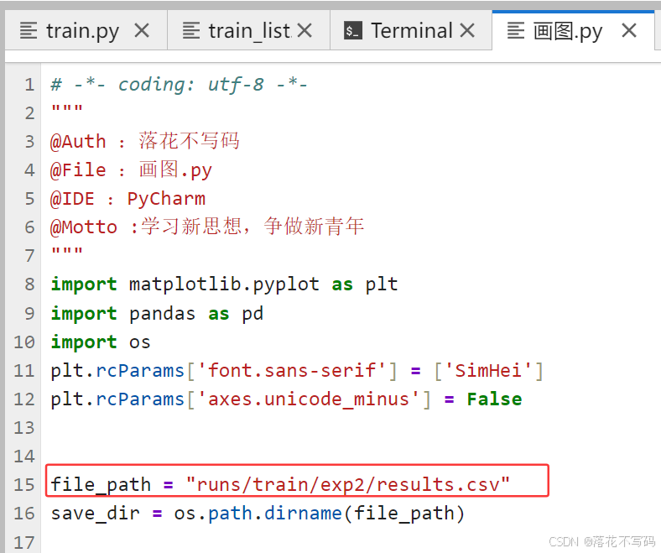Click the @Motto docstring line
This screenshot has height=553, width=661.
click(x=207, y=227)
